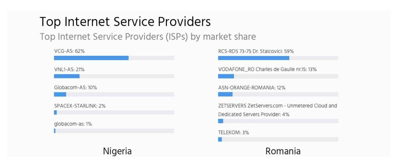Click the VCG-AS 62% progress bar
This screenshot has height=167, width=399.
coord(114,58)
